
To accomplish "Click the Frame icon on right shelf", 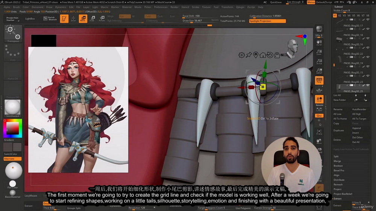I will tap(319, 132).
